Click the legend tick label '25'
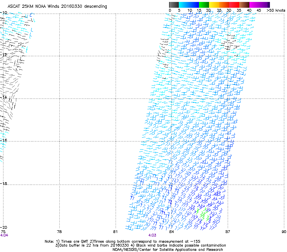Image resolution: width=287 pixels, height=252 pixels. [219, 10]
